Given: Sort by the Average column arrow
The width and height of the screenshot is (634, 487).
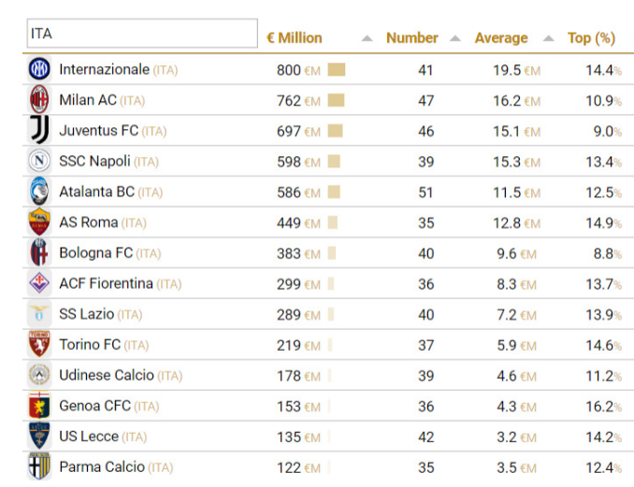Looking at the screenshot, I should pyautogui.click(x=549, y=38).
